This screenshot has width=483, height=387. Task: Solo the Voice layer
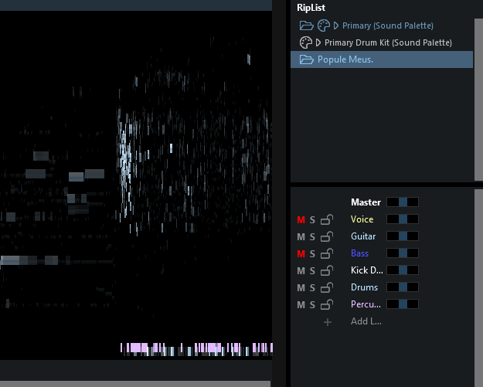(312, 220)
